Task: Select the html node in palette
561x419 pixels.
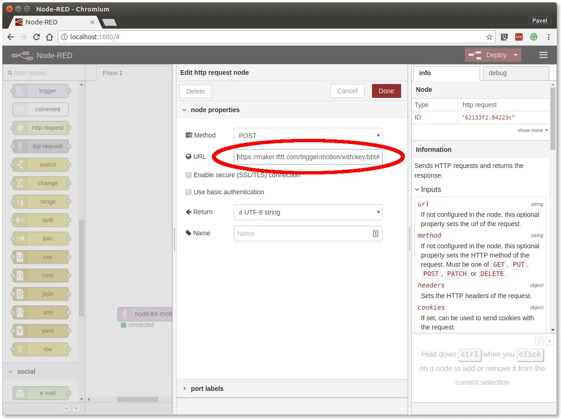Action: [x=41, y=275]
